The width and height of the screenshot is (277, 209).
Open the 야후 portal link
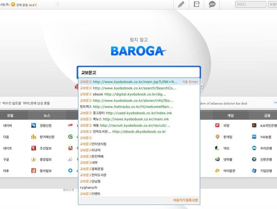click(x=6, y=171)
